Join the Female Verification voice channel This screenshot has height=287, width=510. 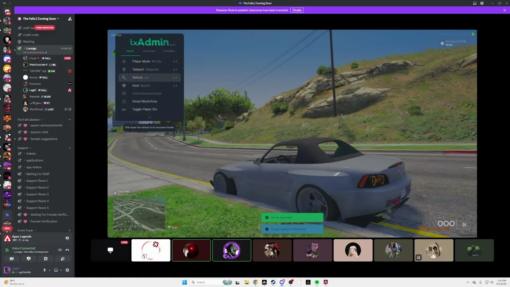coord(44,221)
